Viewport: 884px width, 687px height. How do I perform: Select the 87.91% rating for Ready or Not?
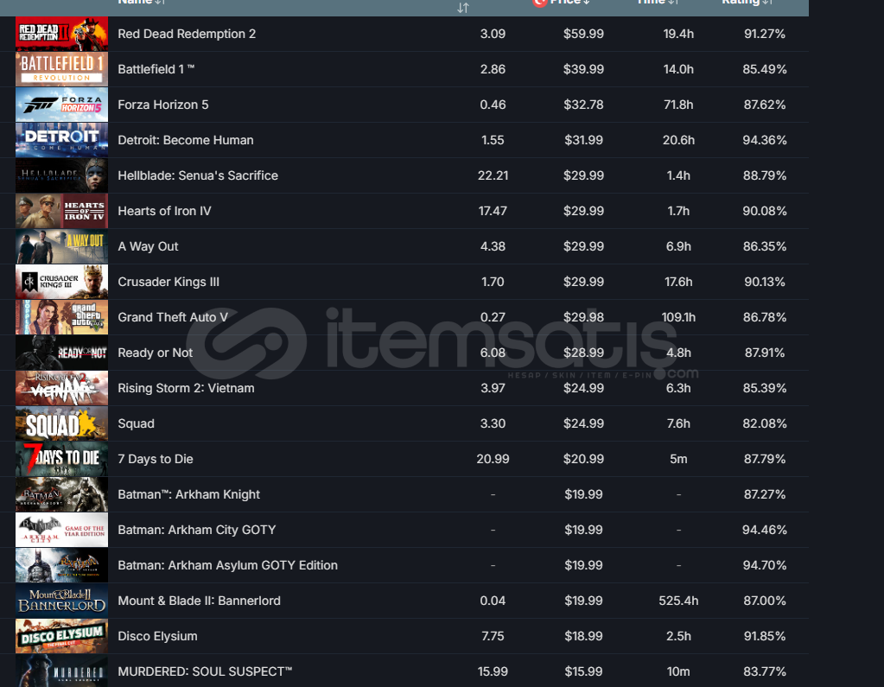(765, 353)
